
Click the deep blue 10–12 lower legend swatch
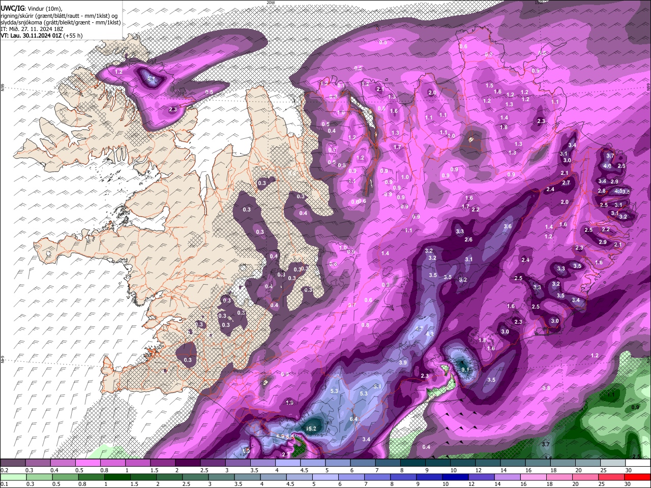coord(455,477)
